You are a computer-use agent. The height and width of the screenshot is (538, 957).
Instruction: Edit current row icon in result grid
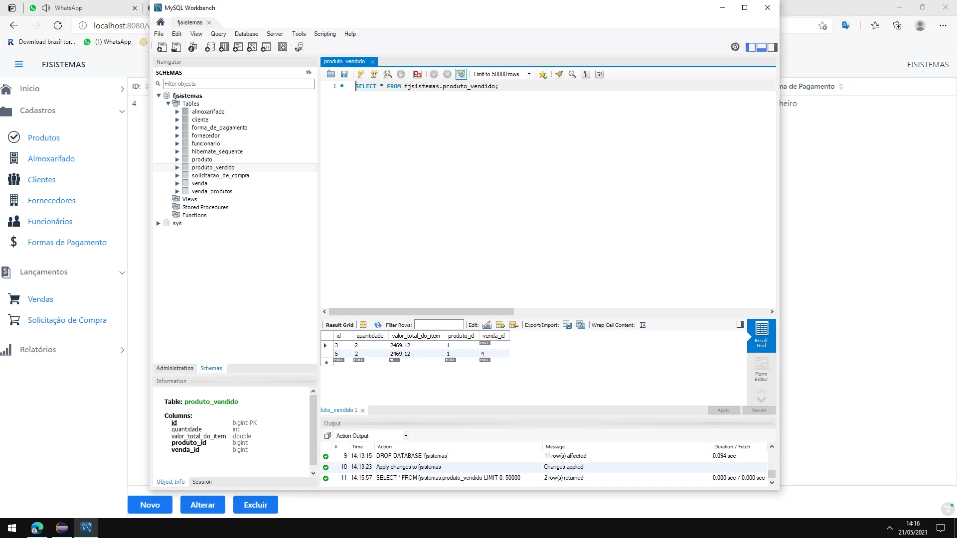(487, 325)
